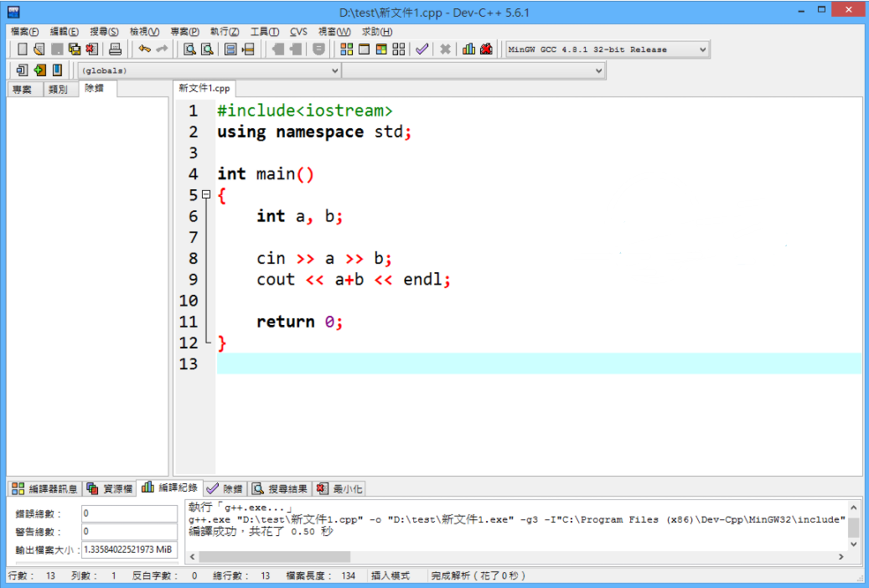The height and width of the screenshot is (588, 869).
Task: Click the Compile icon with colored squares
Action: (346, 49)
